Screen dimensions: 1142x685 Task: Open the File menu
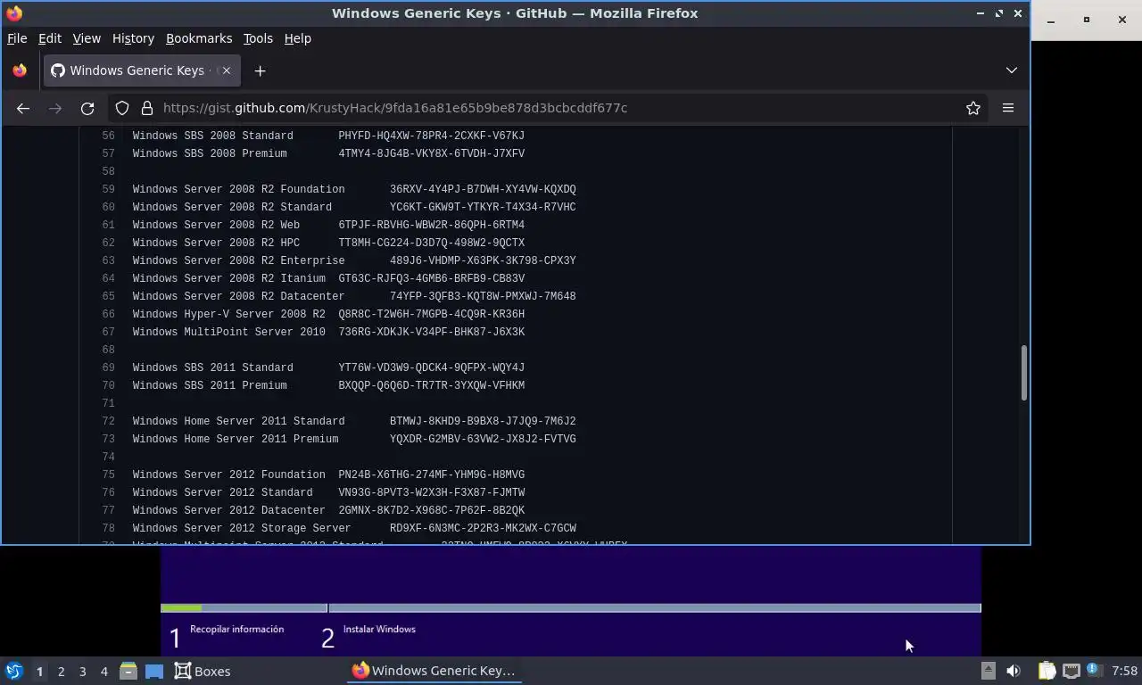coord(17,38)
